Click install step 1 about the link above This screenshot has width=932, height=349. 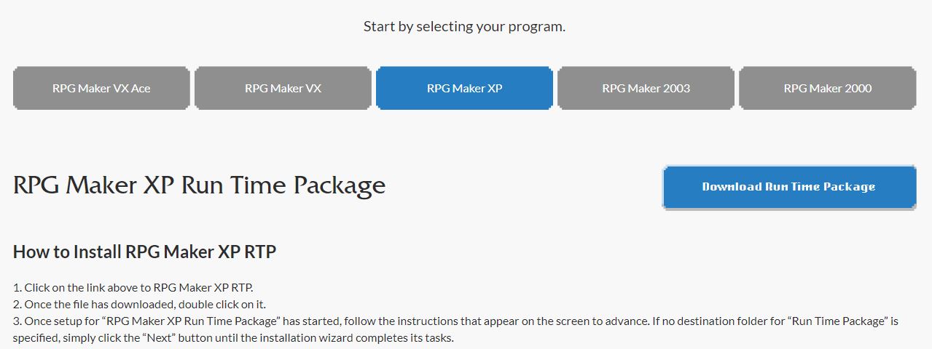click(133, 287)
